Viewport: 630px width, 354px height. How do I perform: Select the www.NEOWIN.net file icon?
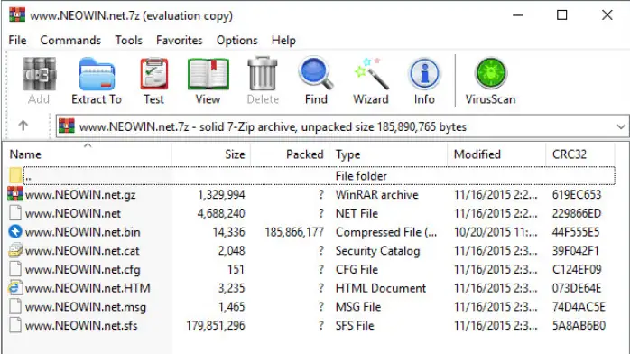coord(15,213)
